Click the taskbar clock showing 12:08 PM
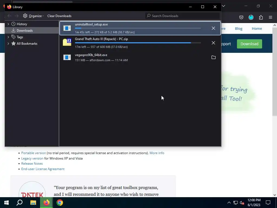Viewport: 277px width, 208px height. [x=254, y=203]
